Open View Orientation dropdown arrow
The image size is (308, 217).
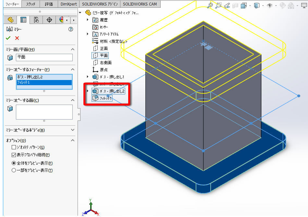(250, 6)
